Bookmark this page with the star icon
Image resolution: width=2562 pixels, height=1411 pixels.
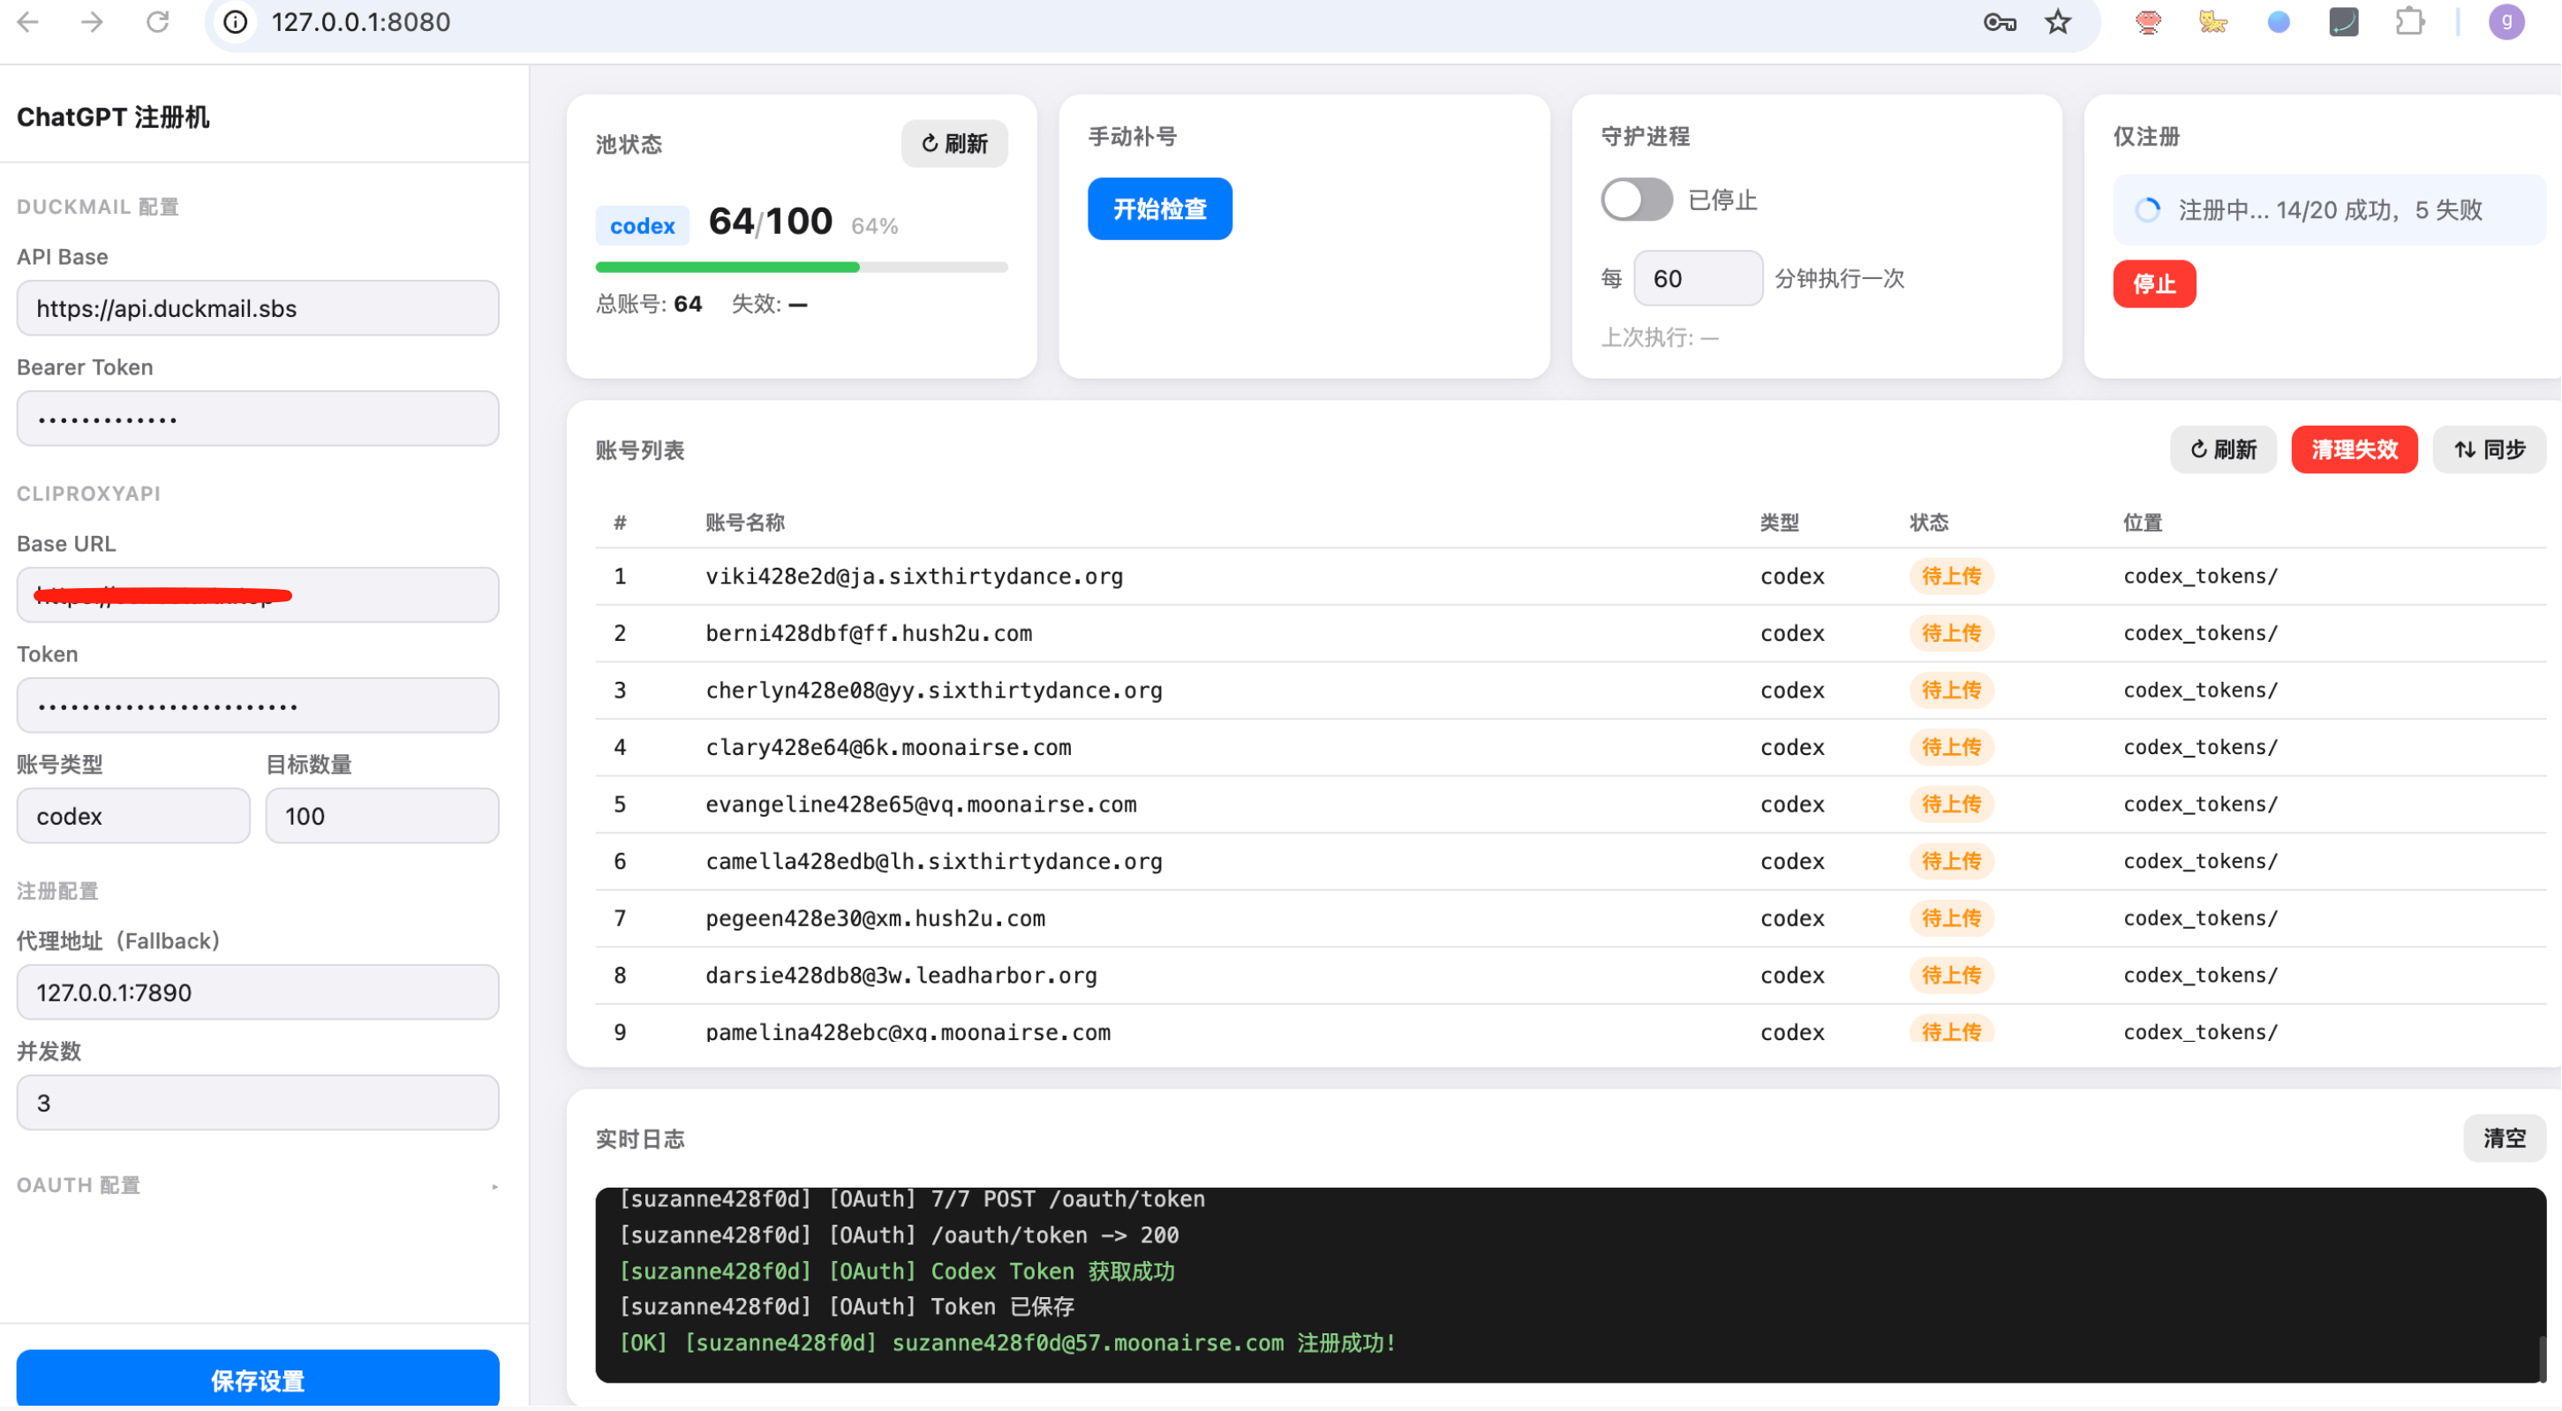click(2058, 22)
